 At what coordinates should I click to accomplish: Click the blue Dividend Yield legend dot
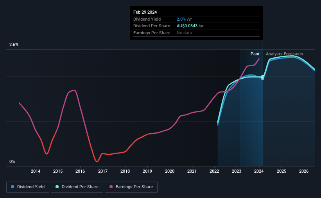pos(13,187)
